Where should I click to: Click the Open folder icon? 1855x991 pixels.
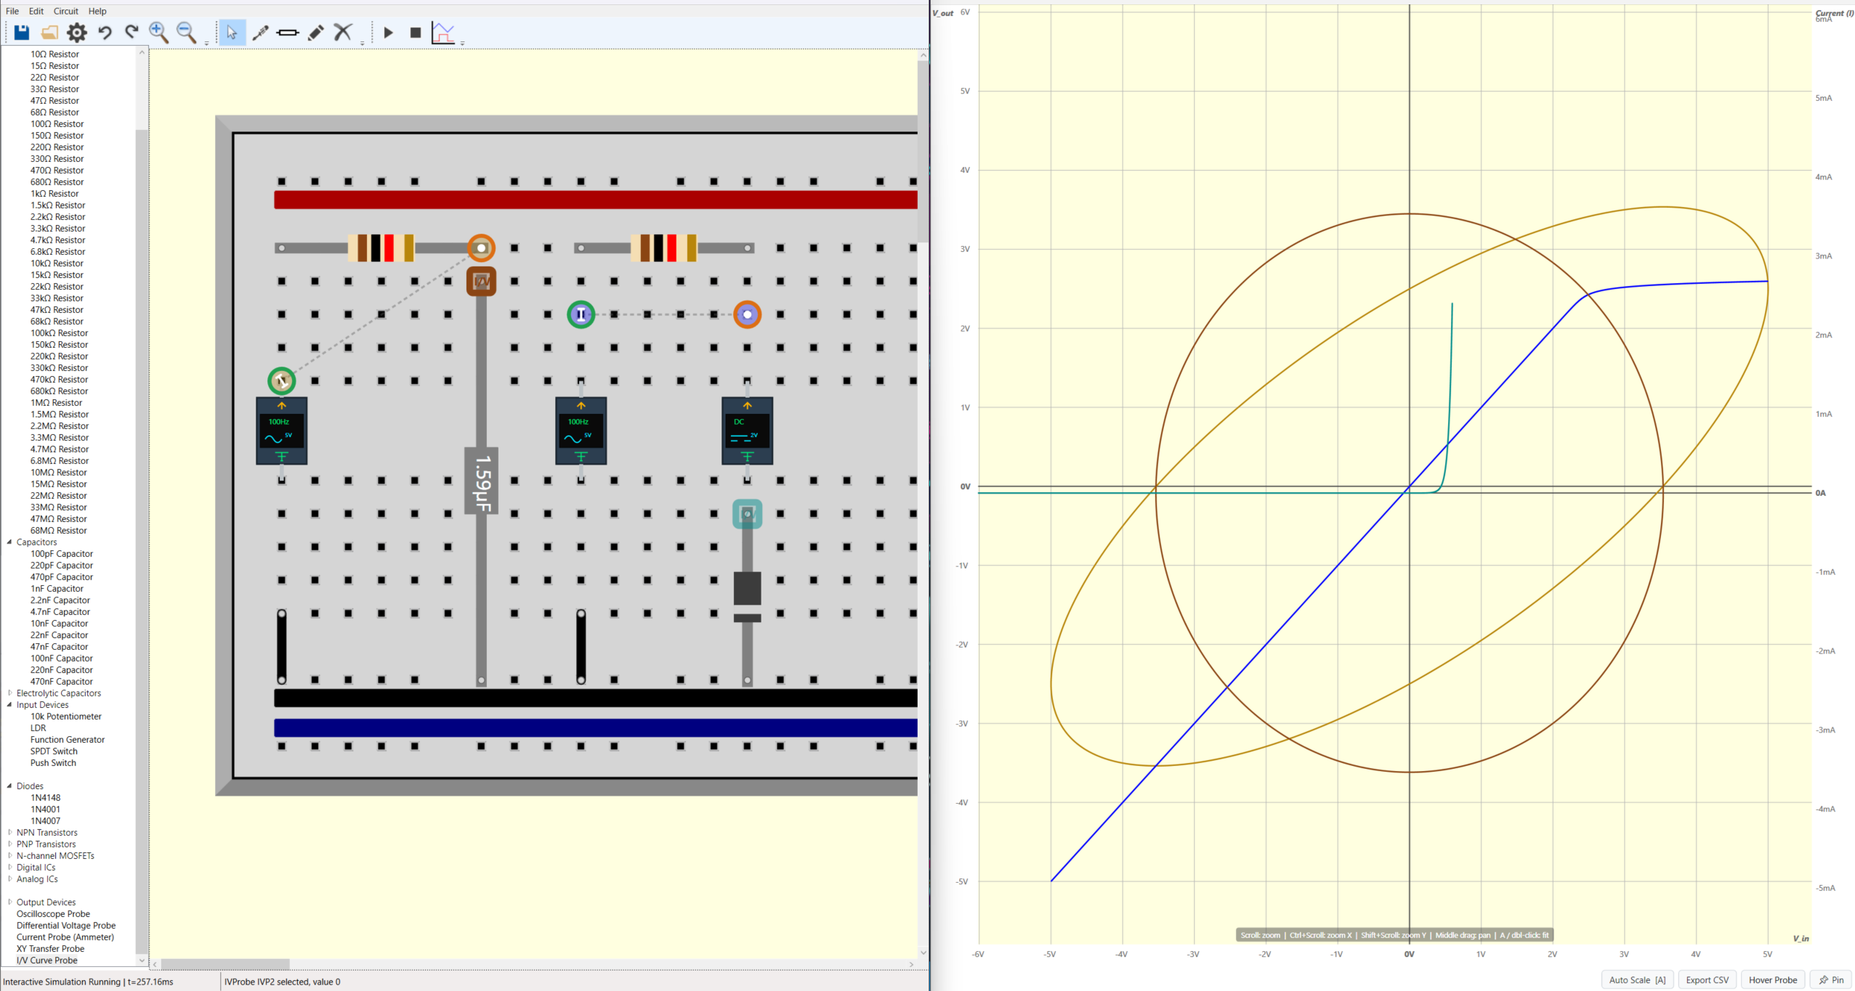coord(49,33)
